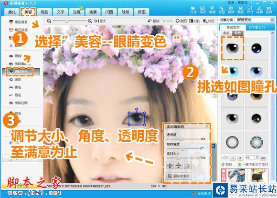Click the 裁剪 (crop) scissors icon
The height and width of the screenshot is (198, 277).
(x=240, y=10)
